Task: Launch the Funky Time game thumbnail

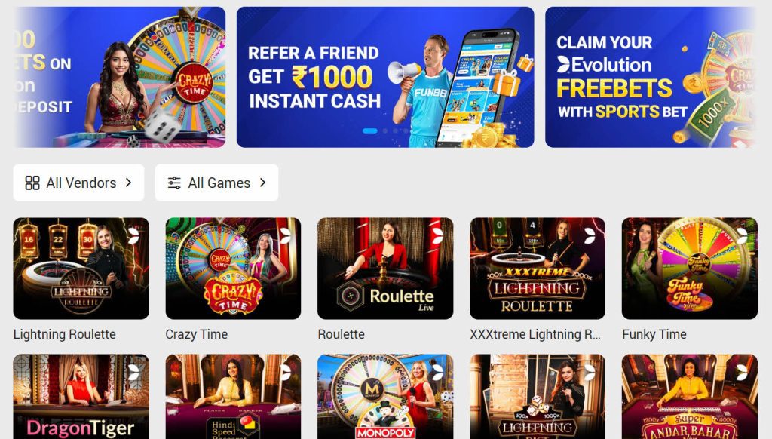Action: 690,269
